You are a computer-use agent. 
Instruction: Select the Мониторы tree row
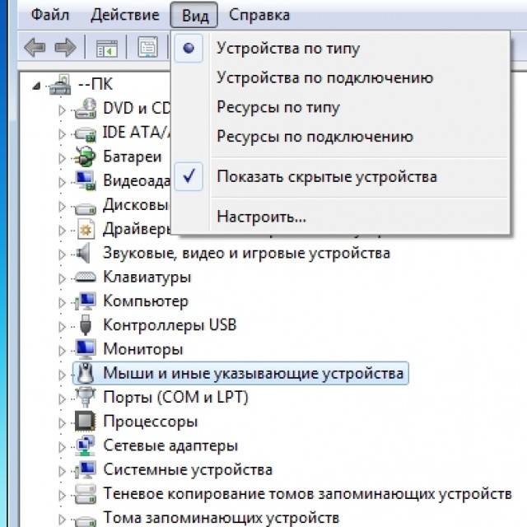point(142,349)
